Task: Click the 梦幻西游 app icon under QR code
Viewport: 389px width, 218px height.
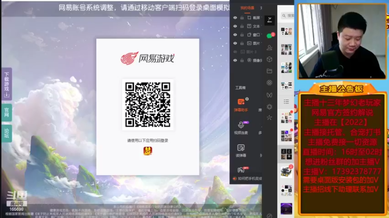Action: click(x=148, y=151)
